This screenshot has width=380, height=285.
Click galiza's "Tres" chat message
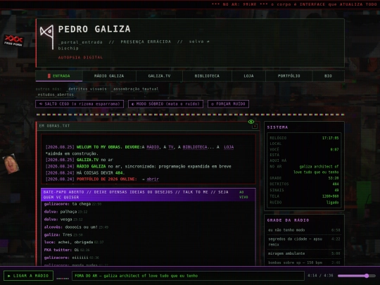63,235
